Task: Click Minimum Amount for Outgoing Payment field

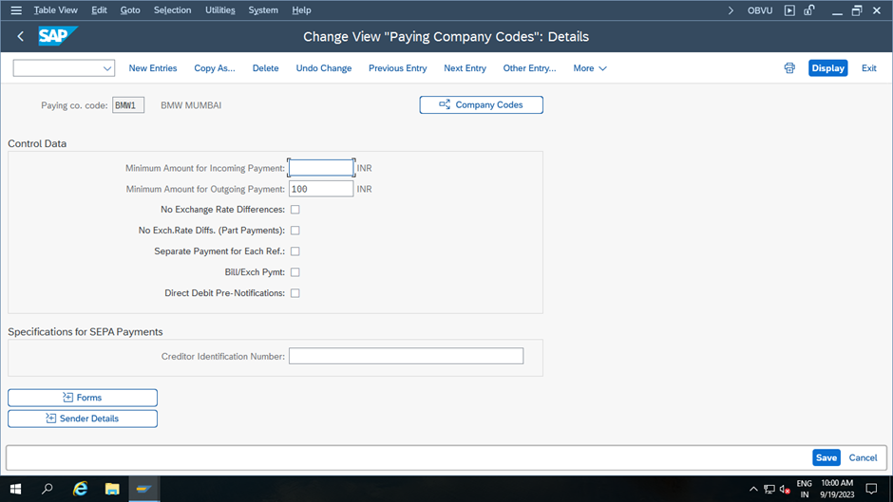Action: [321, 189]
